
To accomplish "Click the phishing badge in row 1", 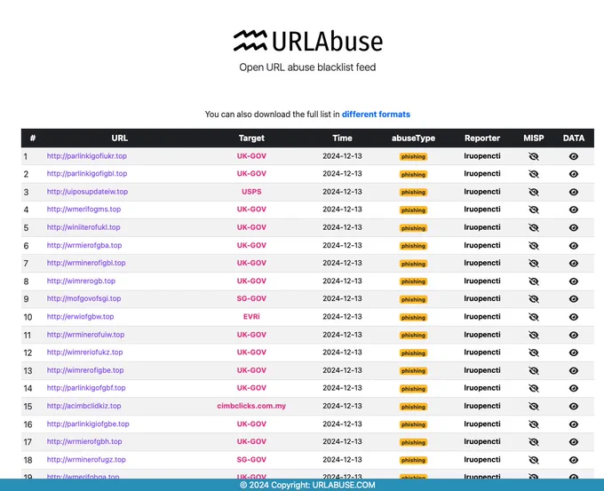I will (413, 157).
